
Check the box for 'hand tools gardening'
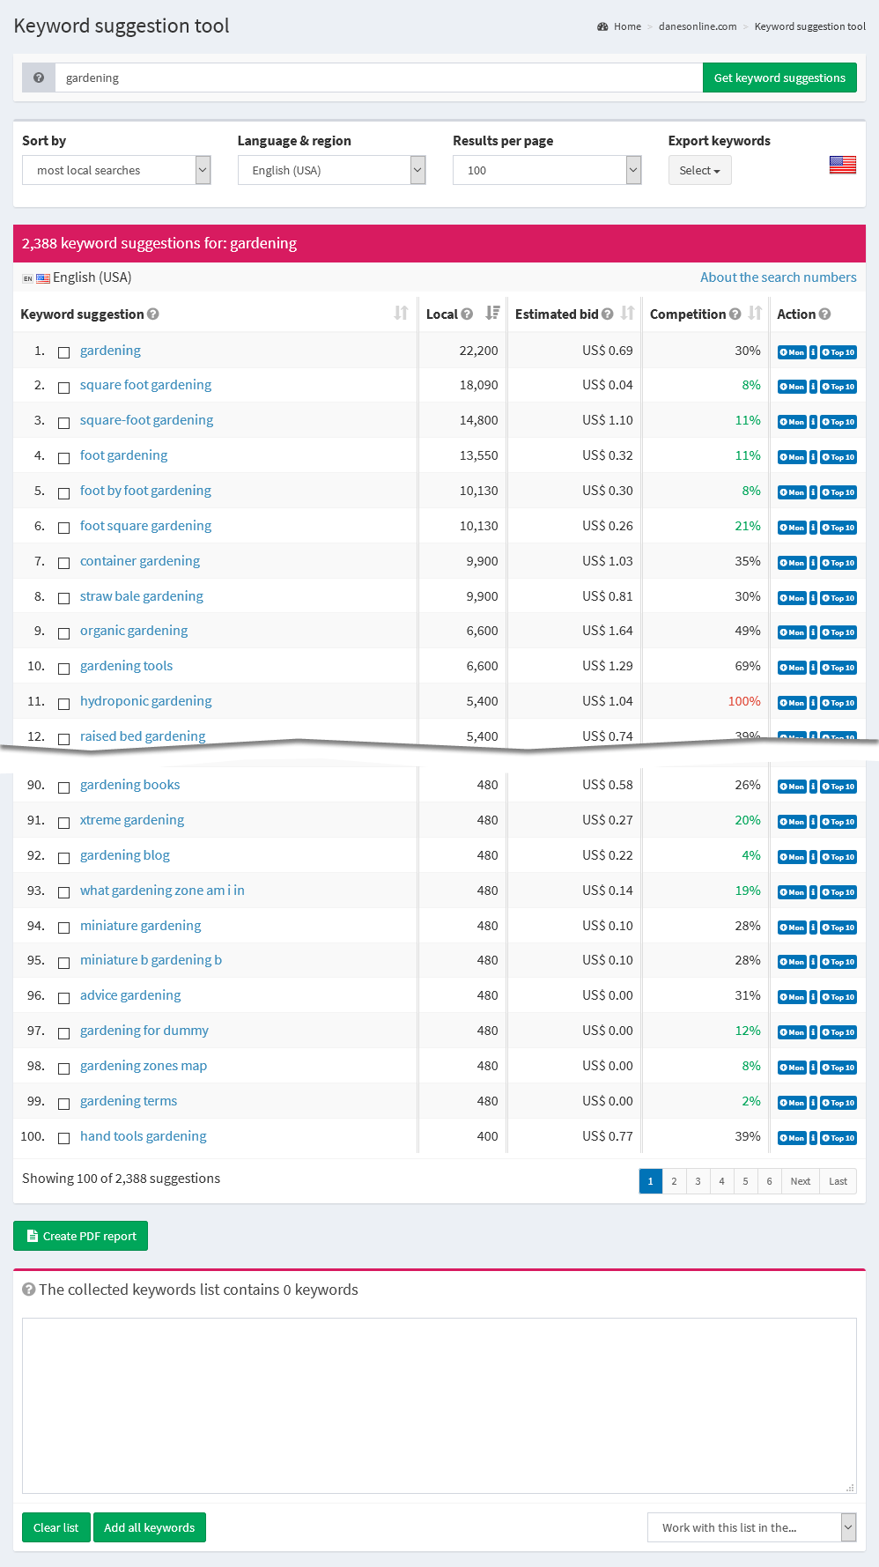63,1138
